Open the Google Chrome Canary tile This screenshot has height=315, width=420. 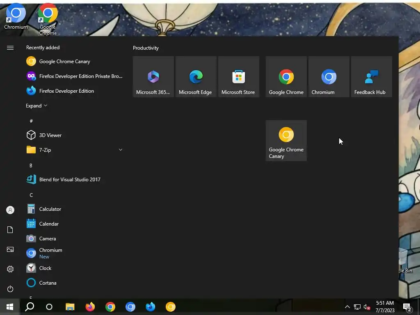click(x=286, y=141)
